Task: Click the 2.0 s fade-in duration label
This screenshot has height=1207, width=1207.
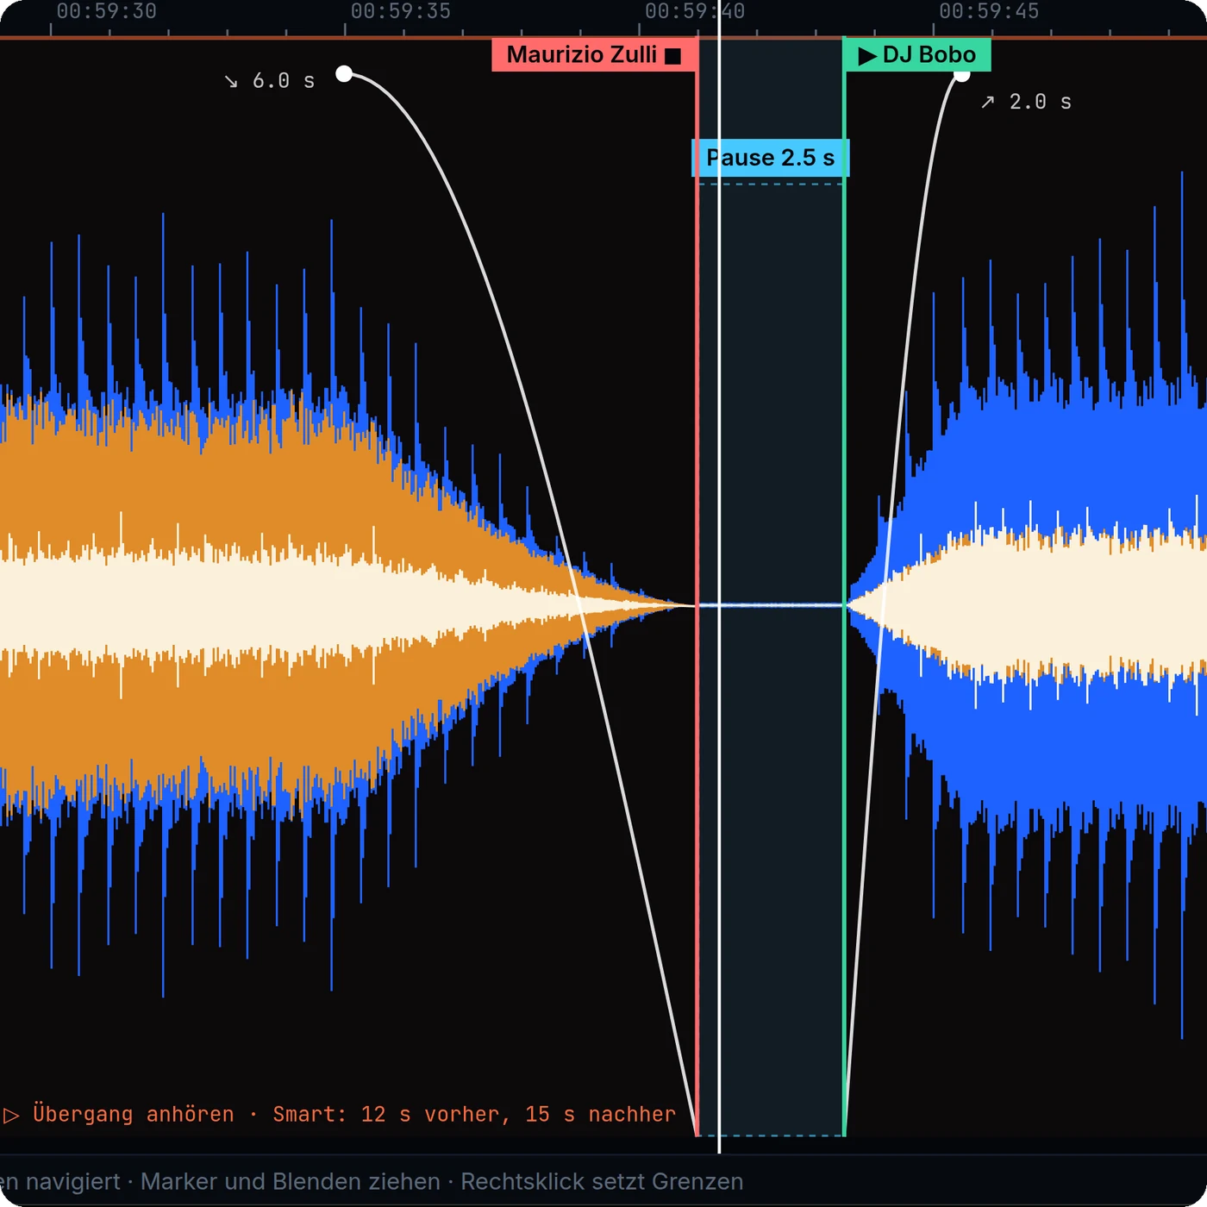Action: [x=1026, y=103]
